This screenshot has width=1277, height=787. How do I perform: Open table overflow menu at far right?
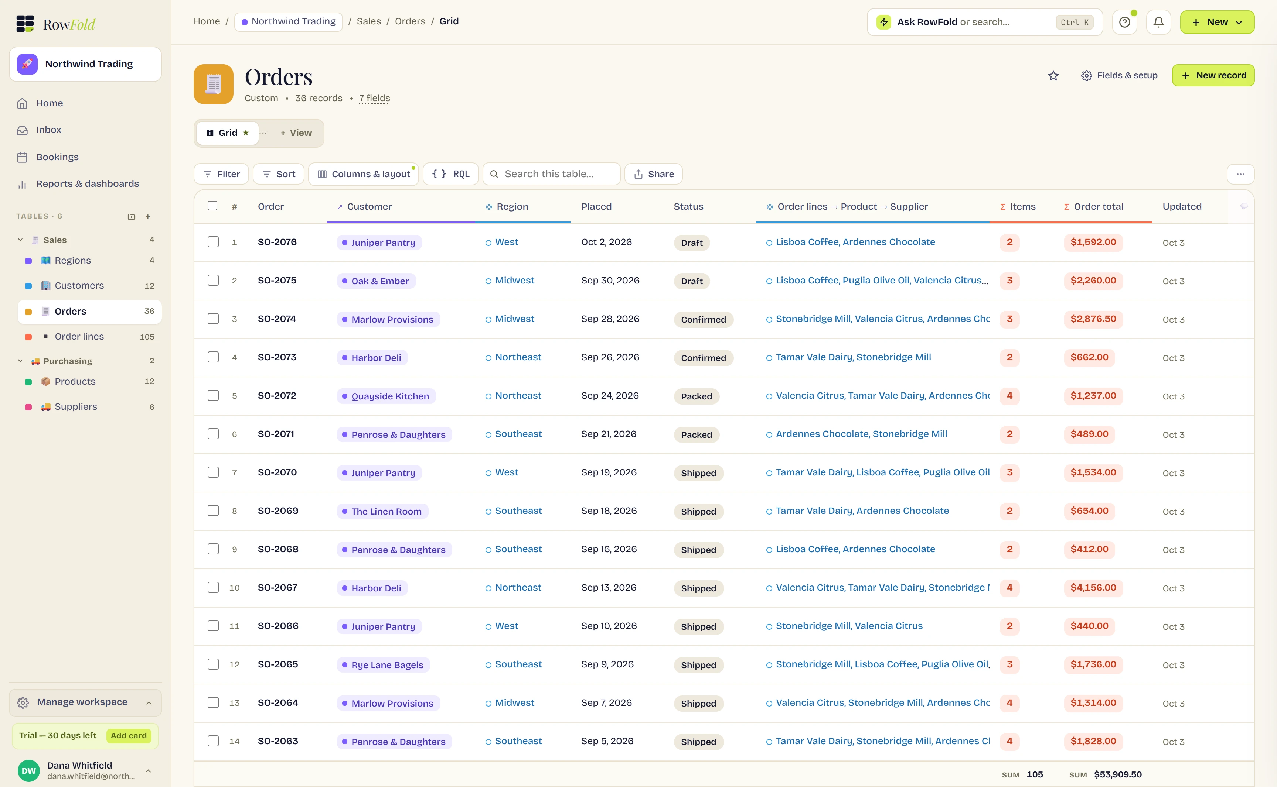click(1240, 174)
